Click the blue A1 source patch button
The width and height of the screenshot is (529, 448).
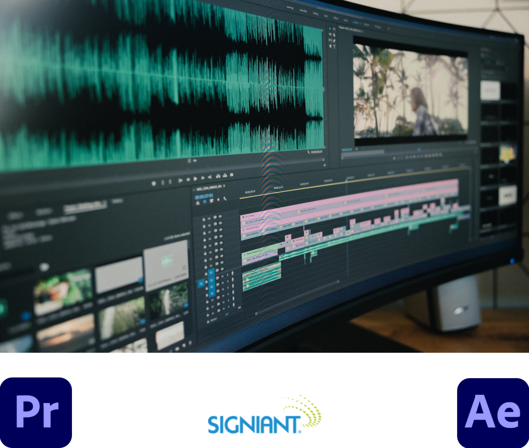(201, 284)
